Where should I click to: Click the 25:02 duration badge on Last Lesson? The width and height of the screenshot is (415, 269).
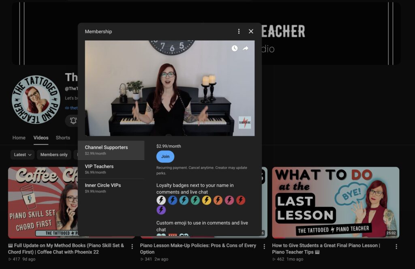391,233
